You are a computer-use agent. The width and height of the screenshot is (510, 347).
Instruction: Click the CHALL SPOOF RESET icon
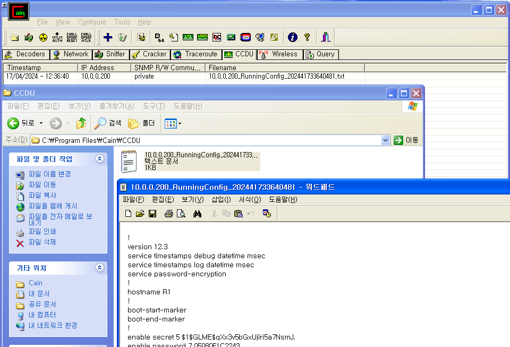72,37
